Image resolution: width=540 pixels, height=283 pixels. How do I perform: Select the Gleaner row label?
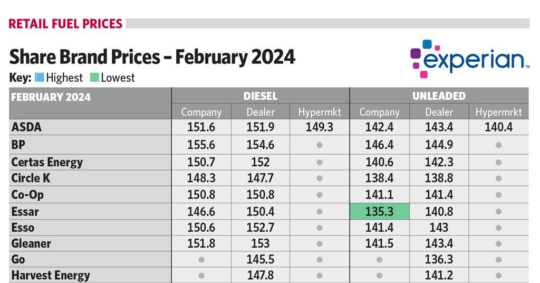(31, 244)
